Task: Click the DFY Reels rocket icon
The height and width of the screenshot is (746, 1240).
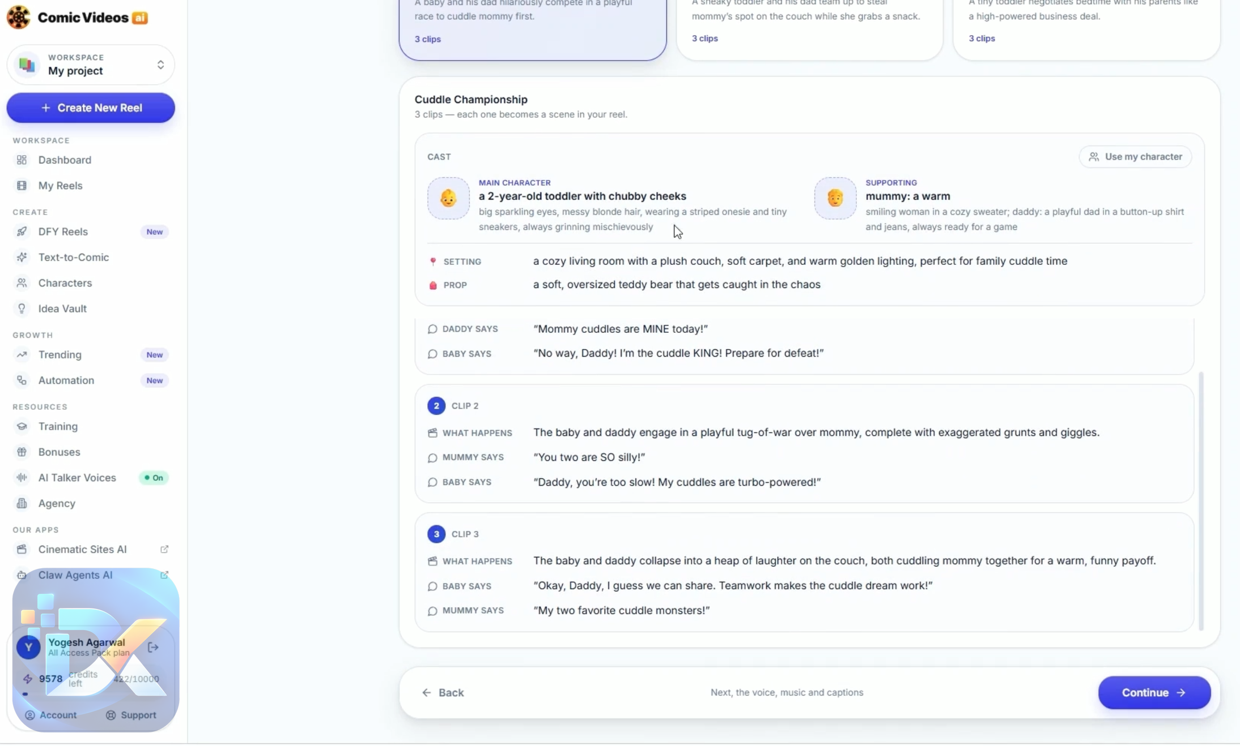Action: click(x=22, y=231)
